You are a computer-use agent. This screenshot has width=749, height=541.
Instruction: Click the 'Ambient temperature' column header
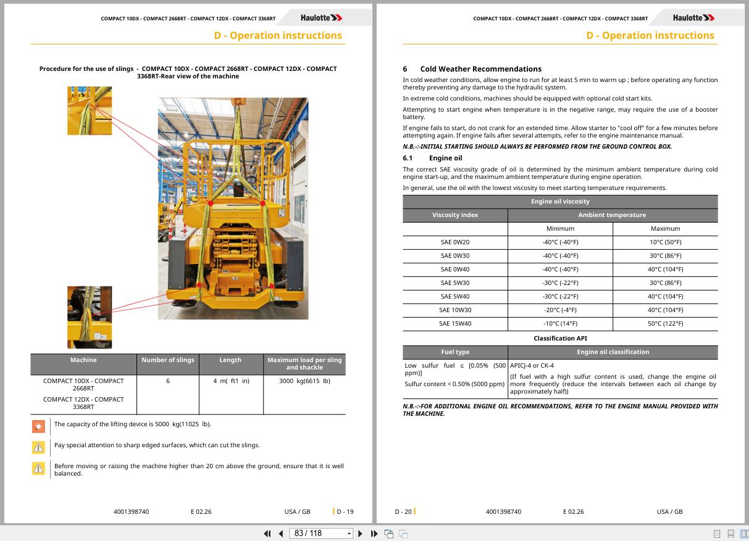[613, 215]
